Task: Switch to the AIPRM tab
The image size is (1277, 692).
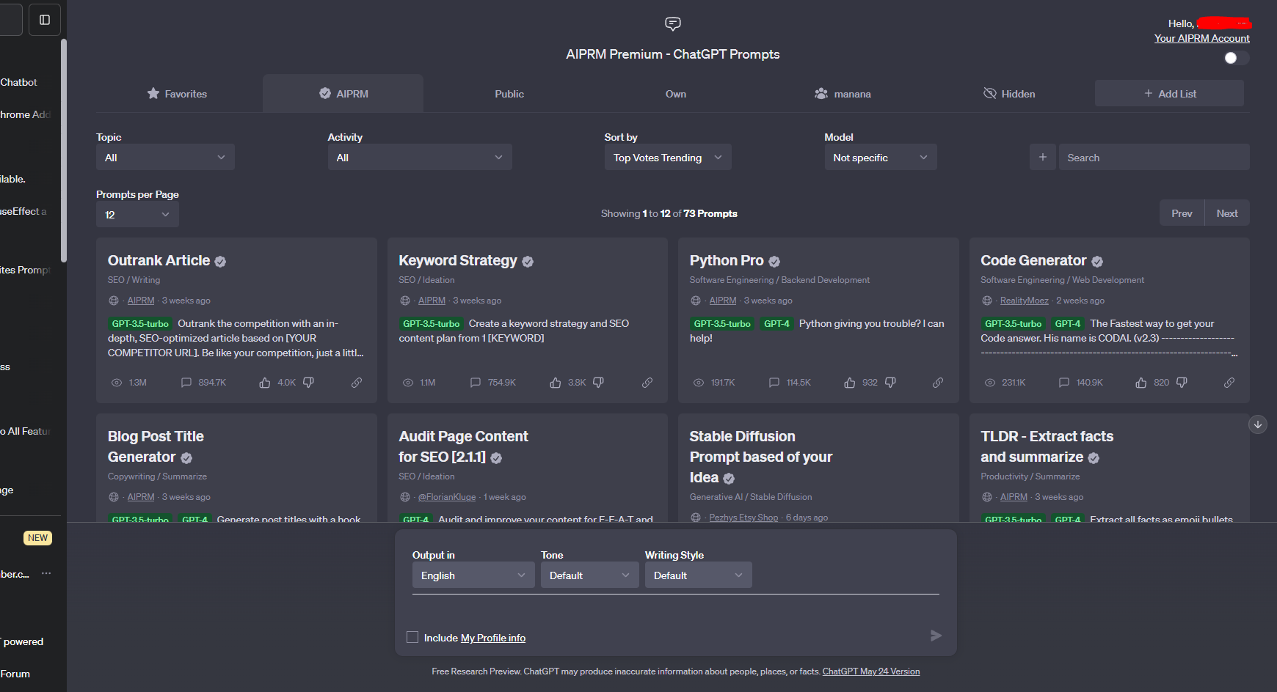Action: (x=343, y=94)
